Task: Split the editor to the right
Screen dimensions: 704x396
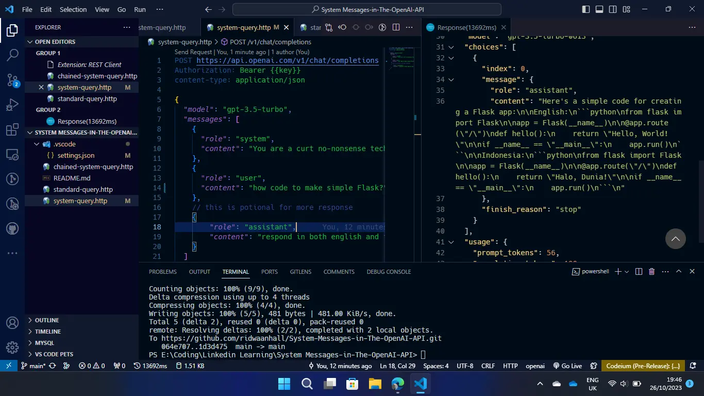Action: 396,27
